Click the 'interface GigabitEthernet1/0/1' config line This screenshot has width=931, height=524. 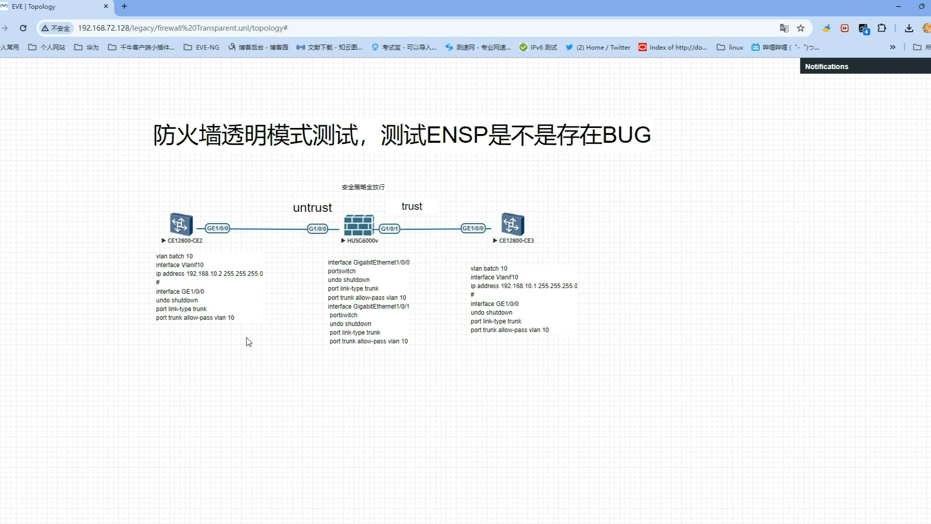click(x=369, y=307)
